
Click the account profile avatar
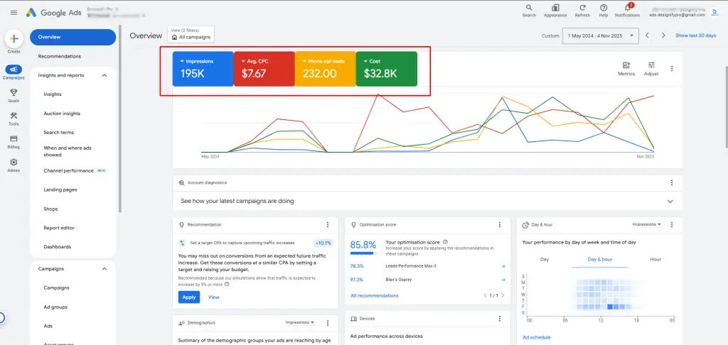[x=716, y=13]
